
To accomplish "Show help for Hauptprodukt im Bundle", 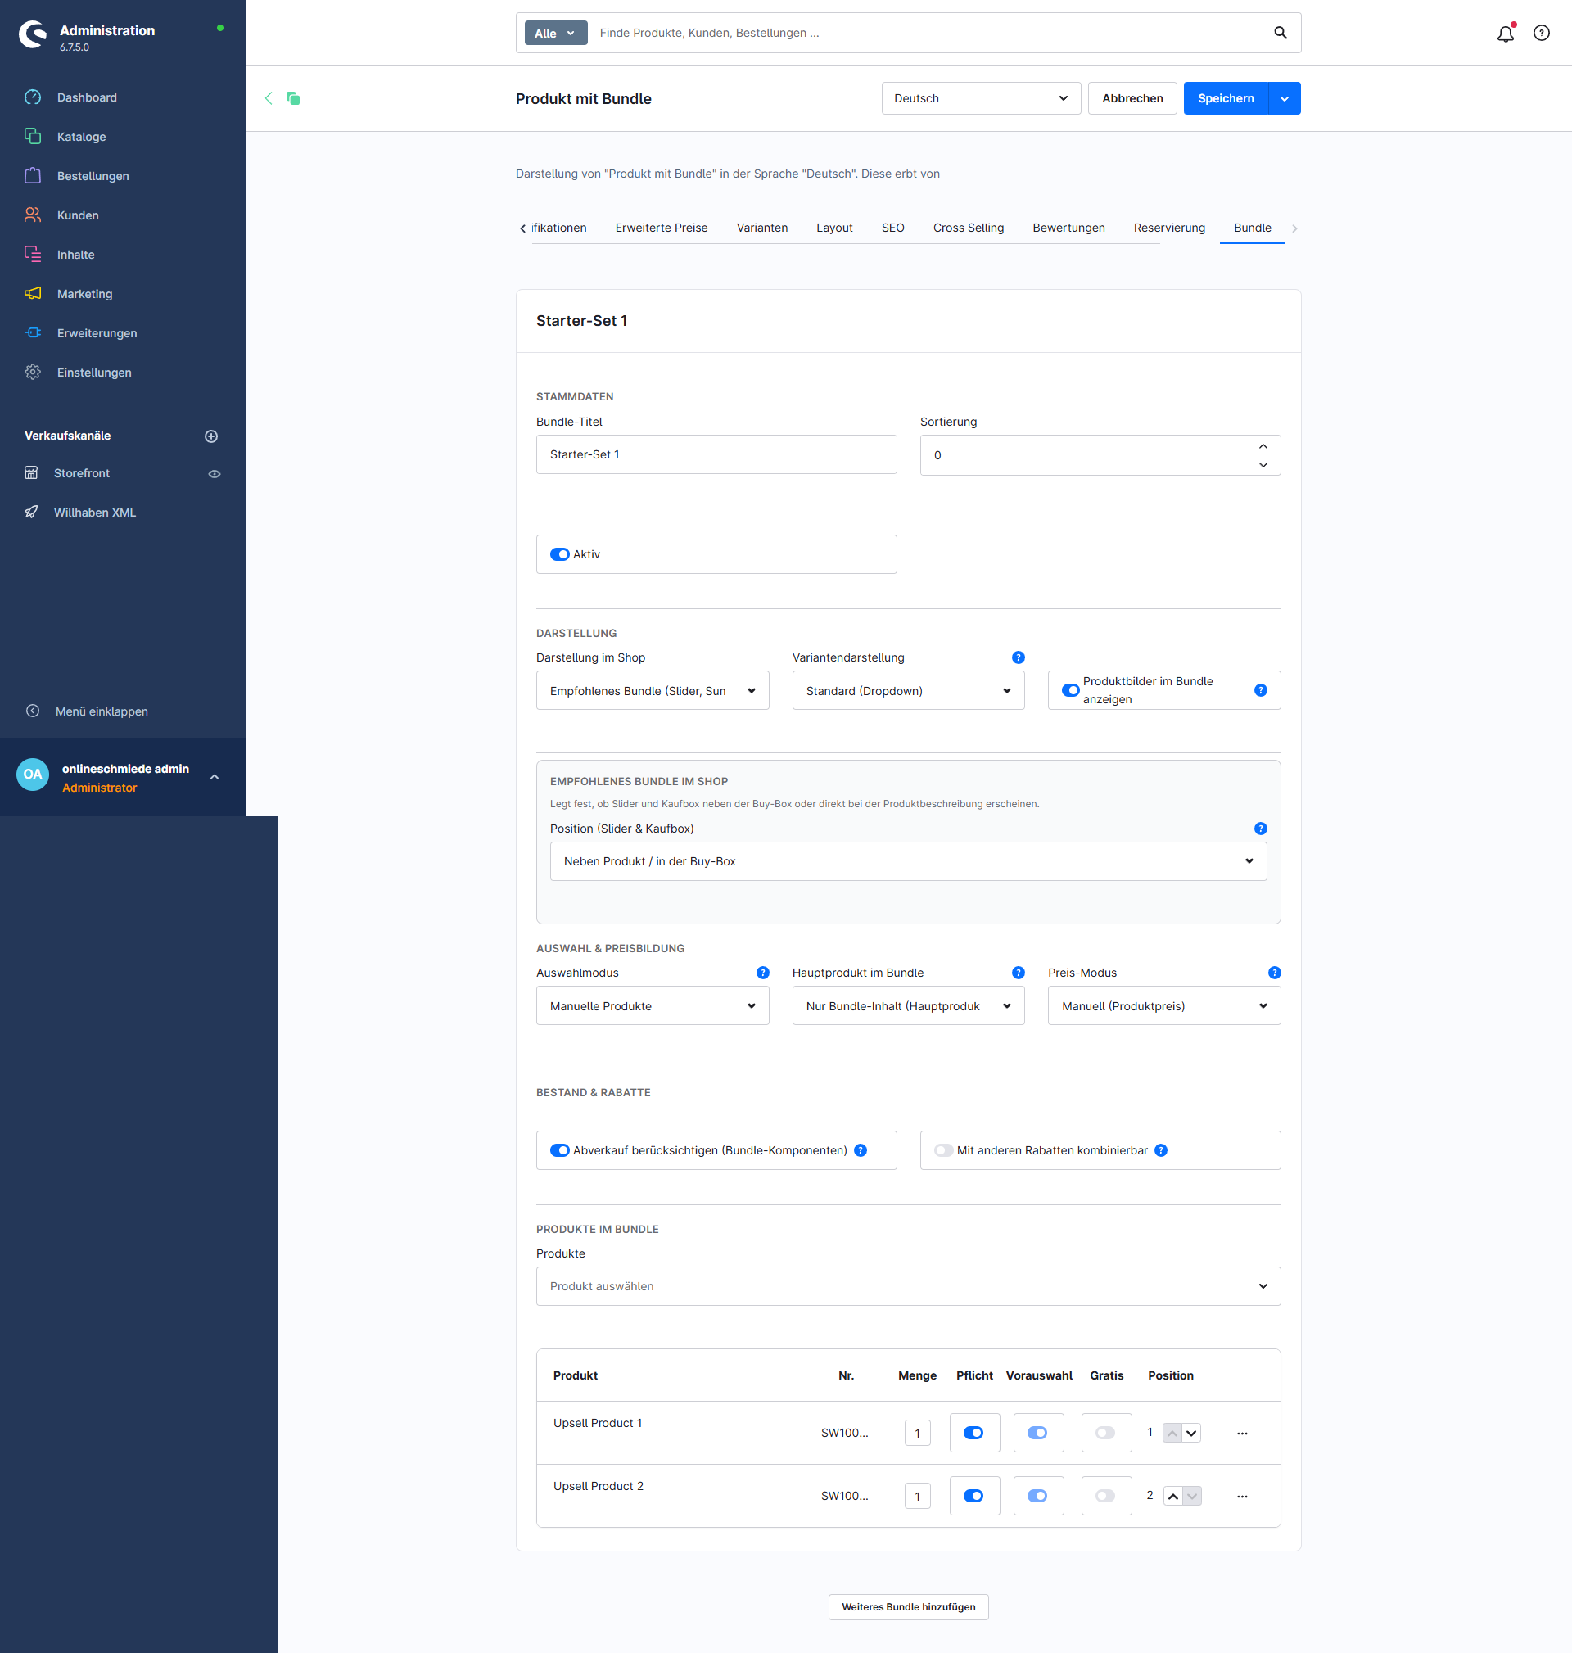I will [1018, 973].
